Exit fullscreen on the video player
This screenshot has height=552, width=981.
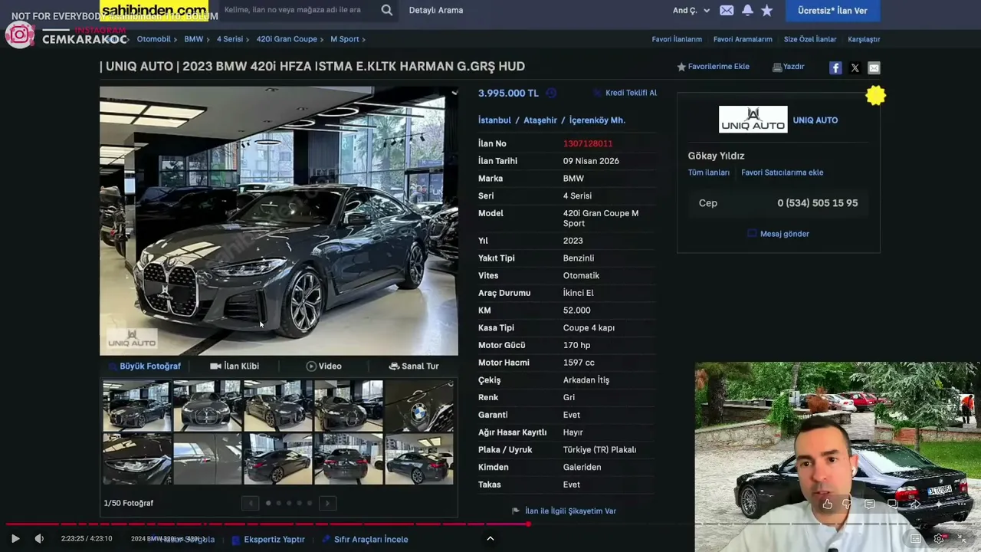pyautogui.click(x=963, y=539)
